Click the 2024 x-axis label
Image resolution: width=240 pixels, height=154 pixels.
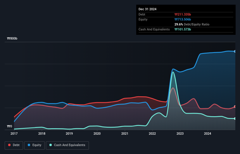pos(208,134)
